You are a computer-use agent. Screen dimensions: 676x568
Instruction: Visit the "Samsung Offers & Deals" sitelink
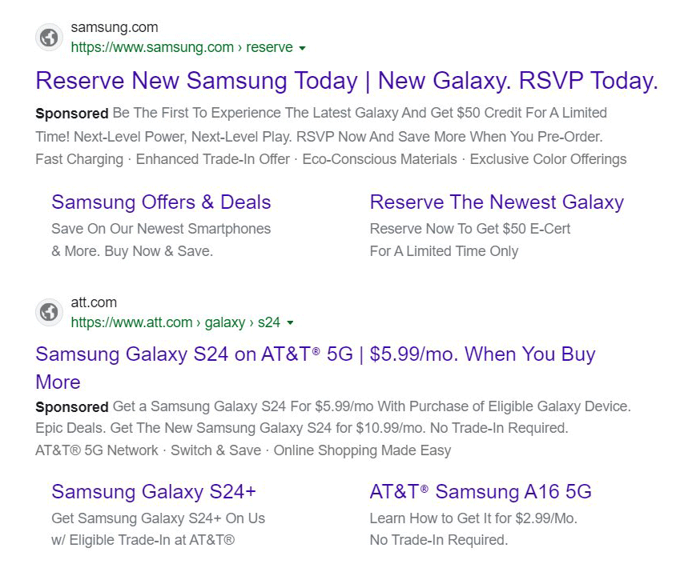coord(161,202)
